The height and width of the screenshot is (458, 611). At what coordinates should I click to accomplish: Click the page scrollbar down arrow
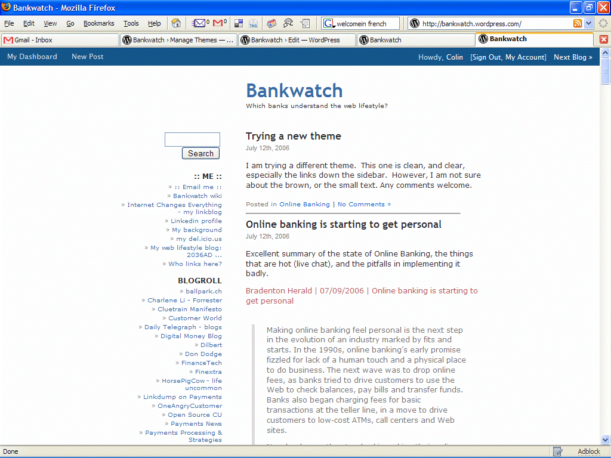605,440
